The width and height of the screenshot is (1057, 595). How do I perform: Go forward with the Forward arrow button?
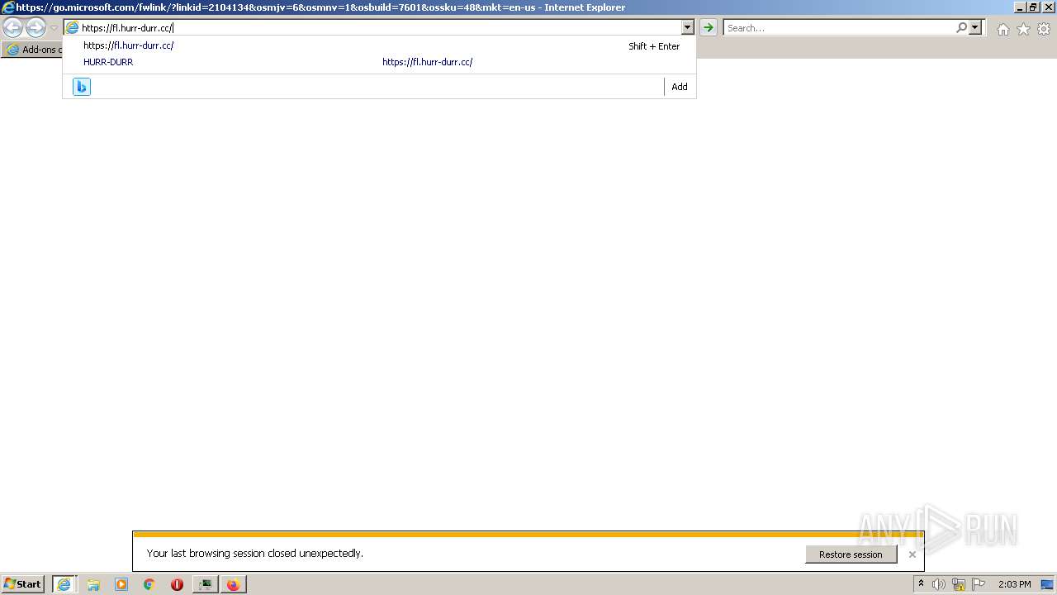(36, 28)
